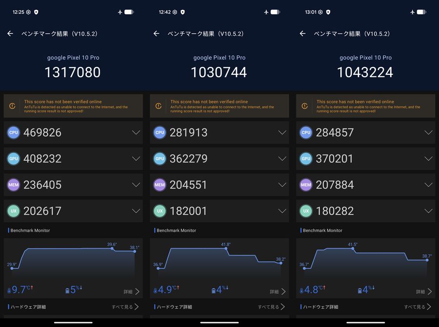439x327 pixels.
Task: Tap the unverified score warning text above 284857
Action: [368, 106]
